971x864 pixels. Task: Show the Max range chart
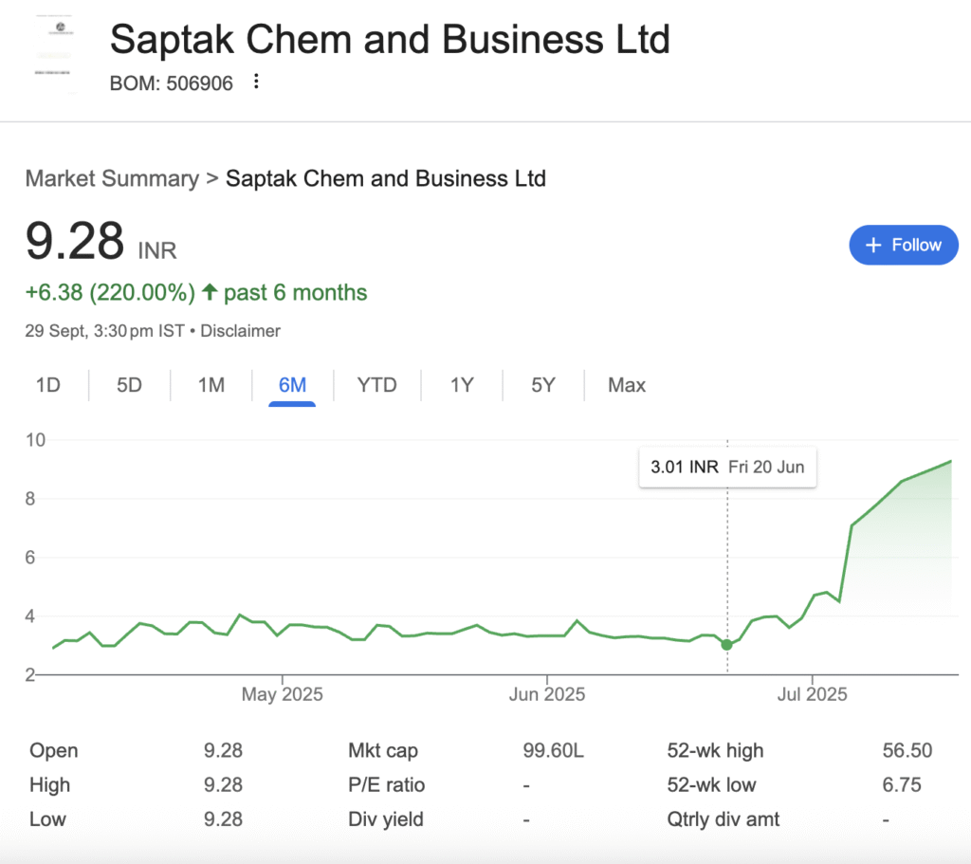click(x=627, y=385)
